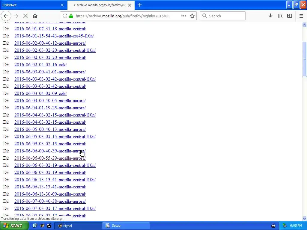Go back to the previous page

click(6, 16)
